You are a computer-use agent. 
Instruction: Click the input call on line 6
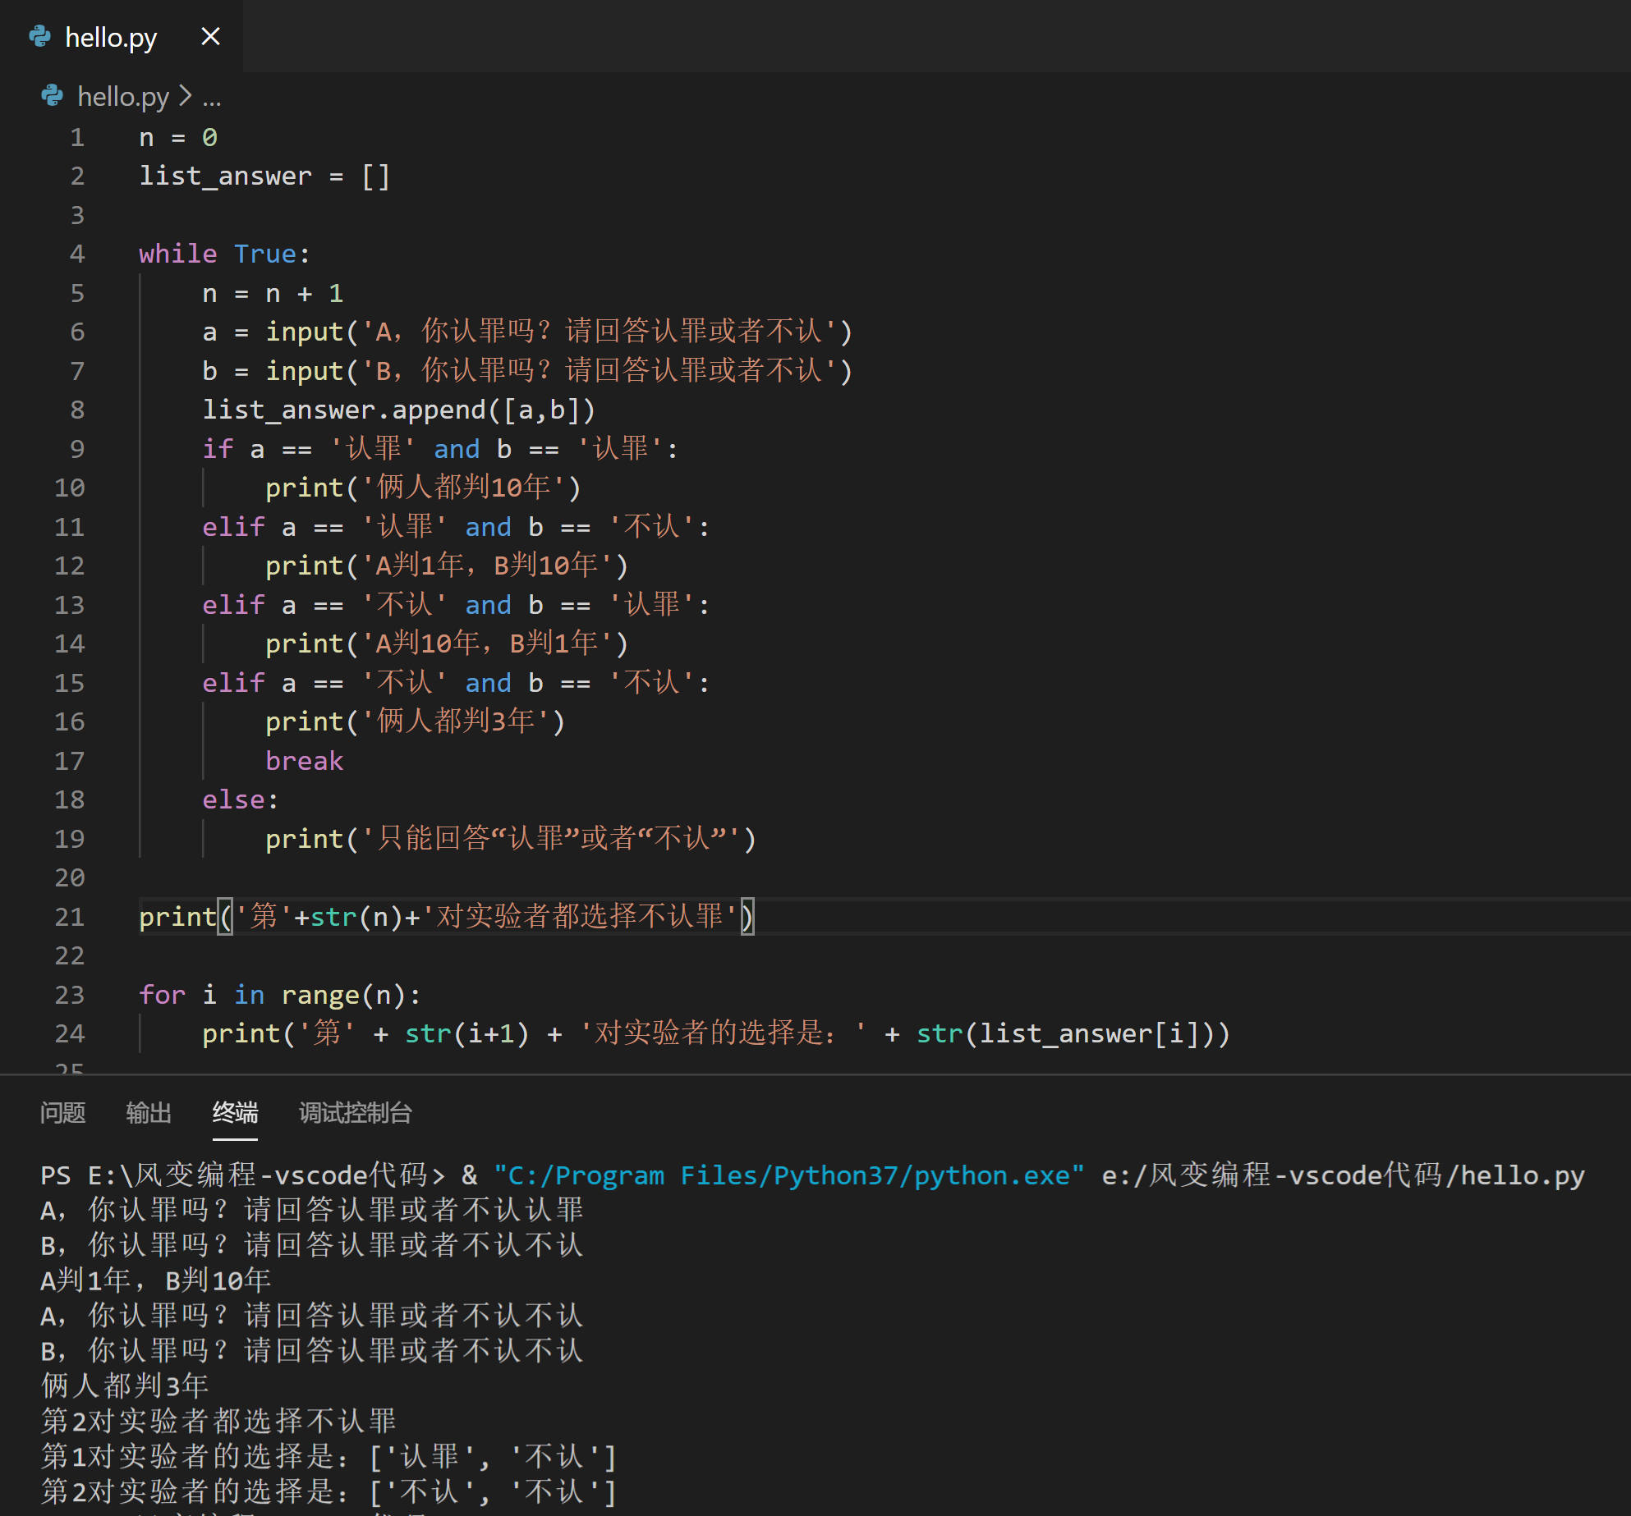(306, 332)
